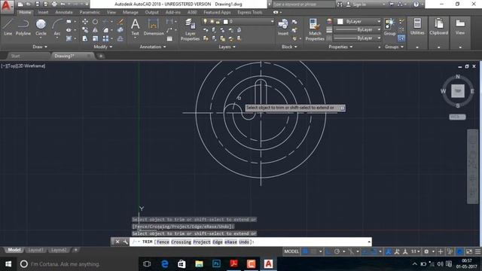Select the Text annotation tool
Image resolution: width=482 pixels, height=271 pixels.
[136, 27]
